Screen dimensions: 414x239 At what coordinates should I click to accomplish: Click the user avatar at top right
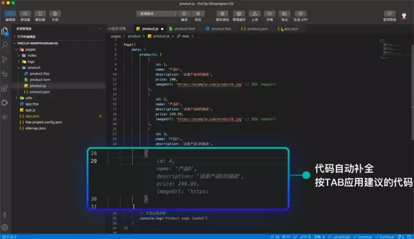pyautogui.click(x=404, y=16)
